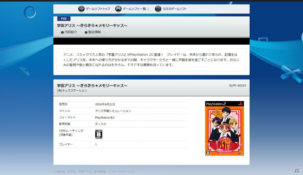The image size is (303, 175).
Task: Click the 販売形態 row label
Action: [x=64, y=124]
